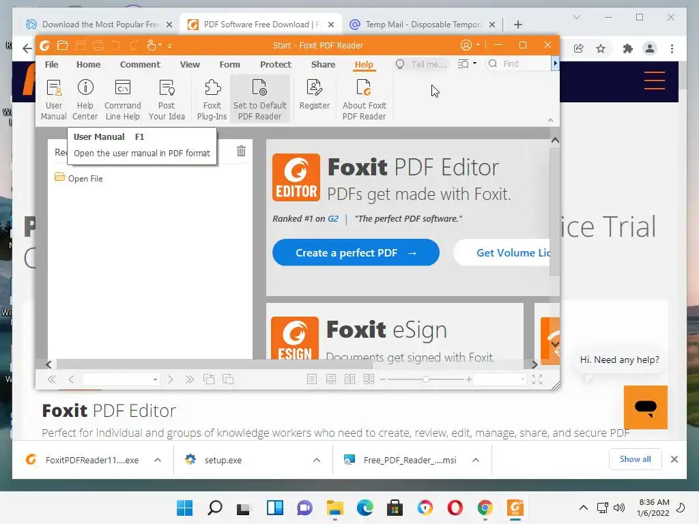Open Windows Start menu on taskbar
This screenshot has width=699, height=524.
pyautogui.click(x=184, y=508)
